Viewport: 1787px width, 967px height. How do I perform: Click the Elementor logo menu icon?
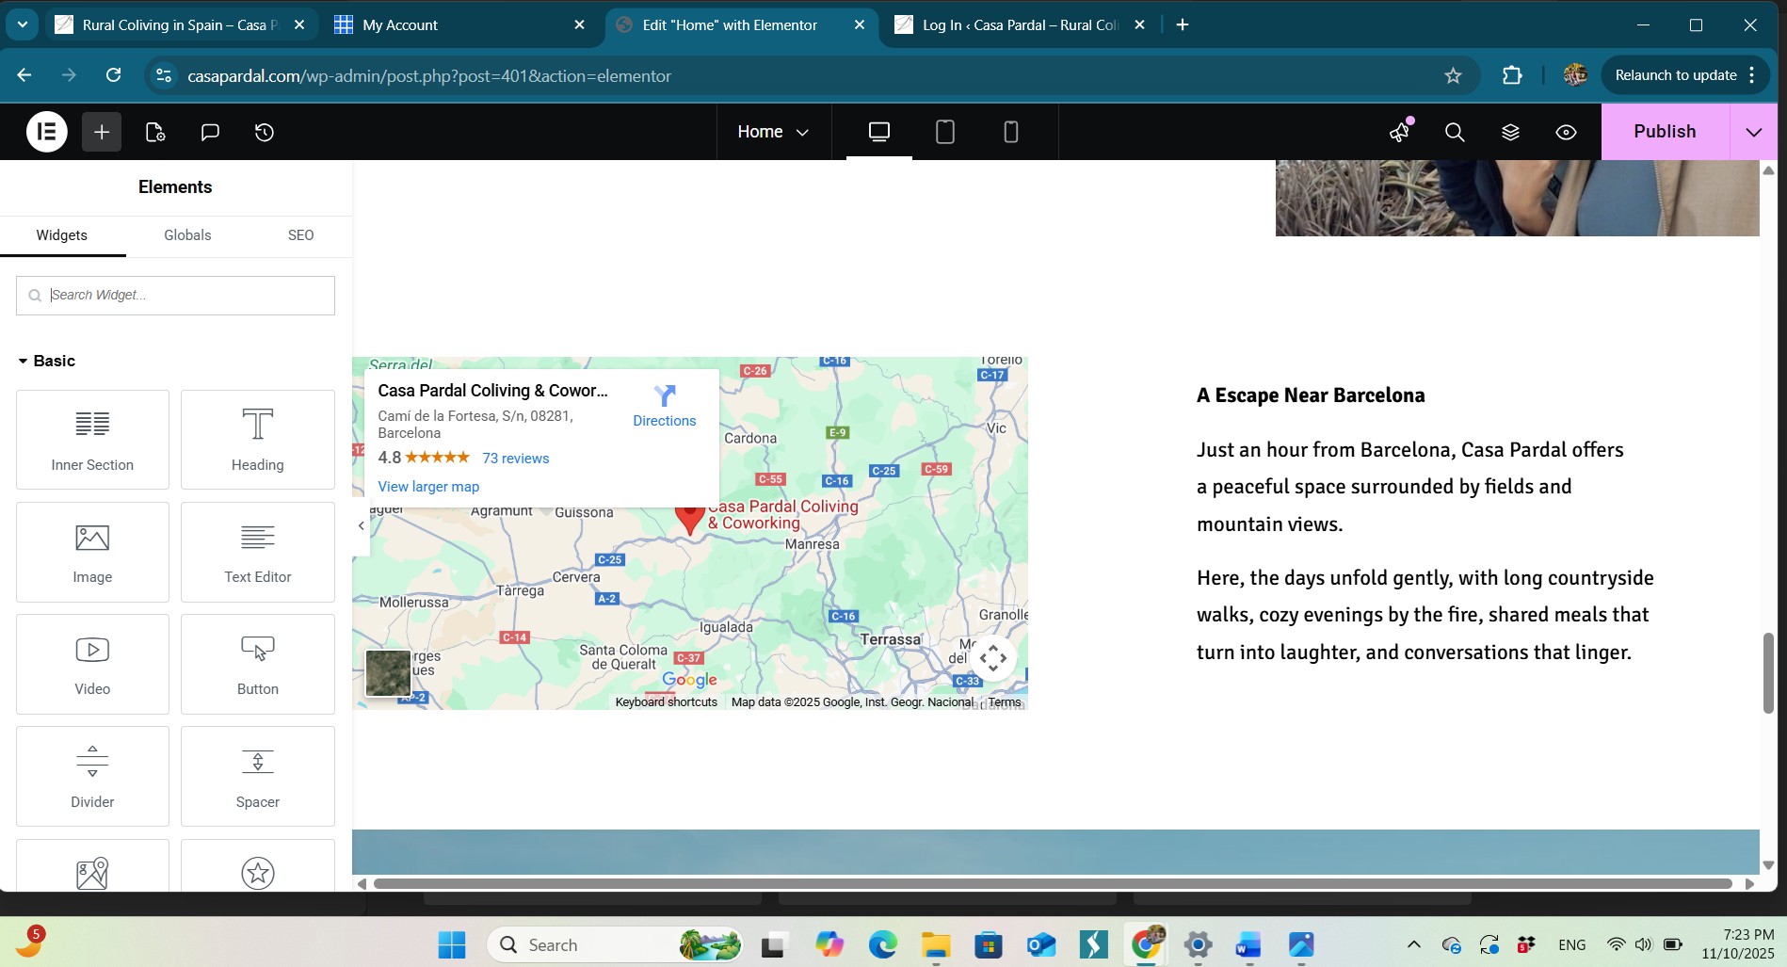[x=46, y=132]
